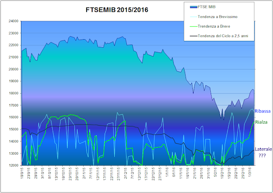
Task: Click the green legend line for Trendenza a Breve
Action: [194, 26]
